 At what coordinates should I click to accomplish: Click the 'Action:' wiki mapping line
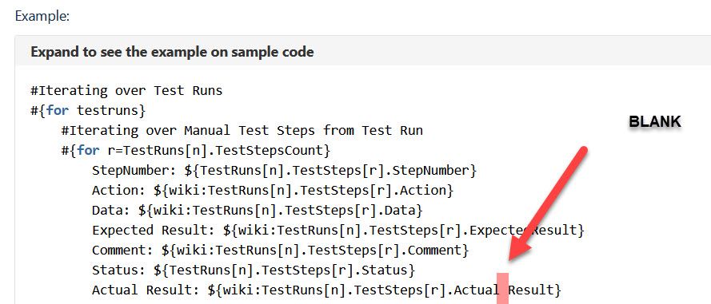click(273, 191)
